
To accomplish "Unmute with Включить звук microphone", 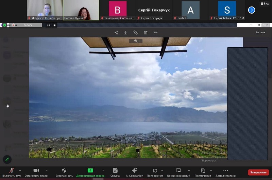I will tap(12, 173).
